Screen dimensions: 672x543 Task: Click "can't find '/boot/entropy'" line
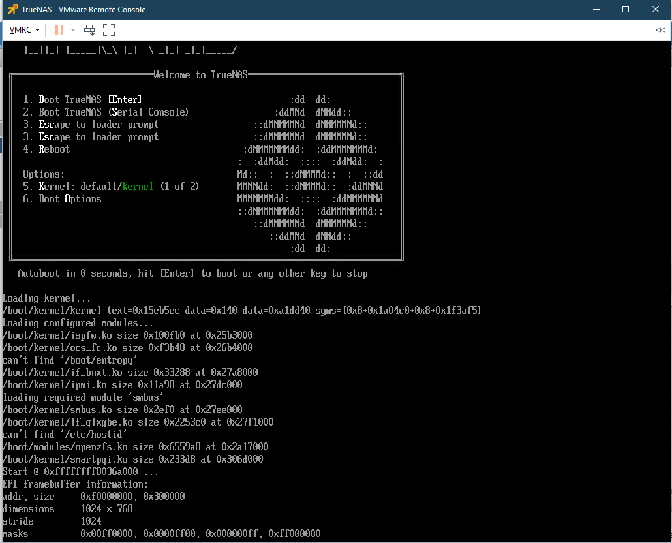[70, 360]
